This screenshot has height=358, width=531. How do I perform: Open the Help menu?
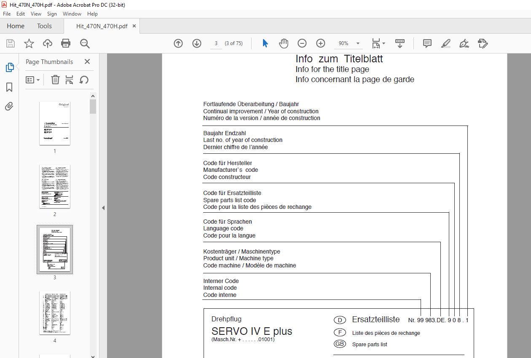click(92, 14)
